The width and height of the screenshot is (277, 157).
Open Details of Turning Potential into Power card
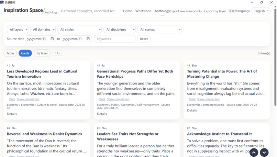(192, 110)
